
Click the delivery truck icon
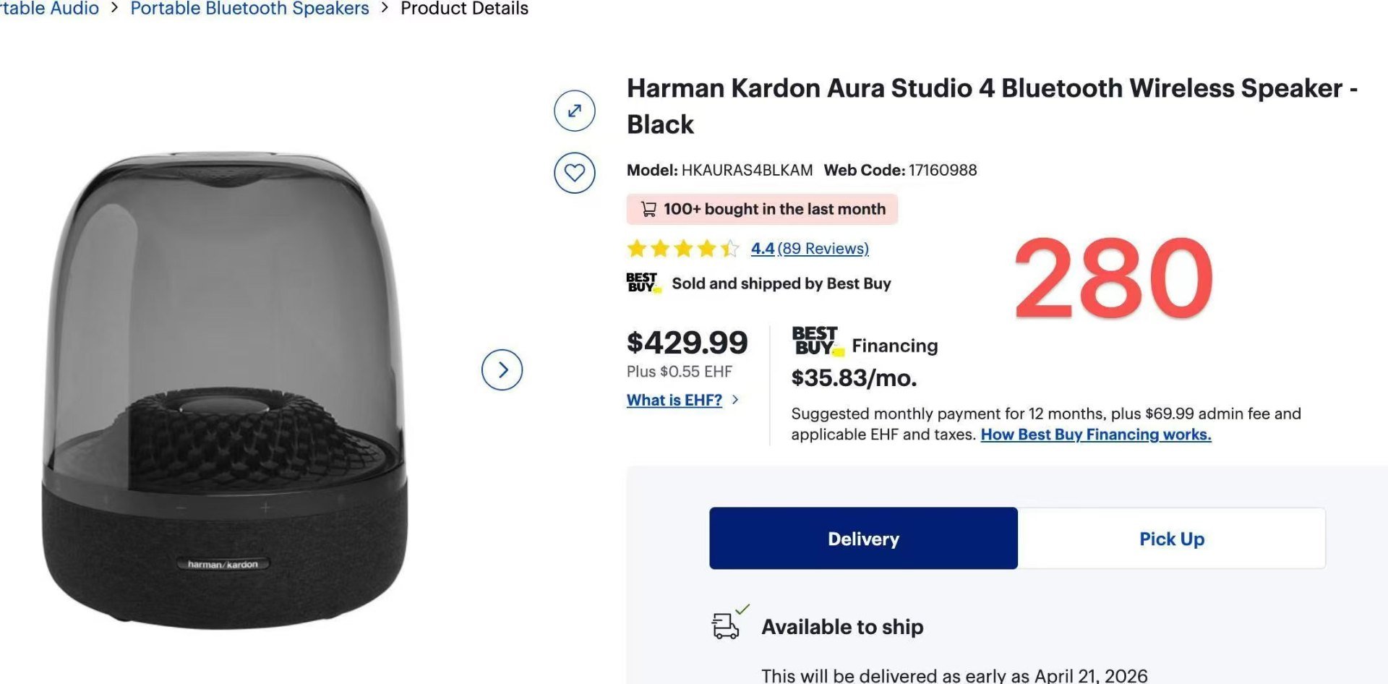pyautogui.click(x=727, y=625)
